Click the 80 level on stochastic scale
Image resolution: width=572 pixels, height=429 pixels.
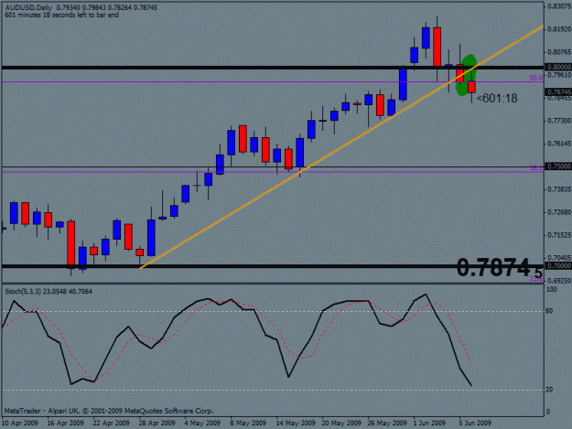(549, 311)
